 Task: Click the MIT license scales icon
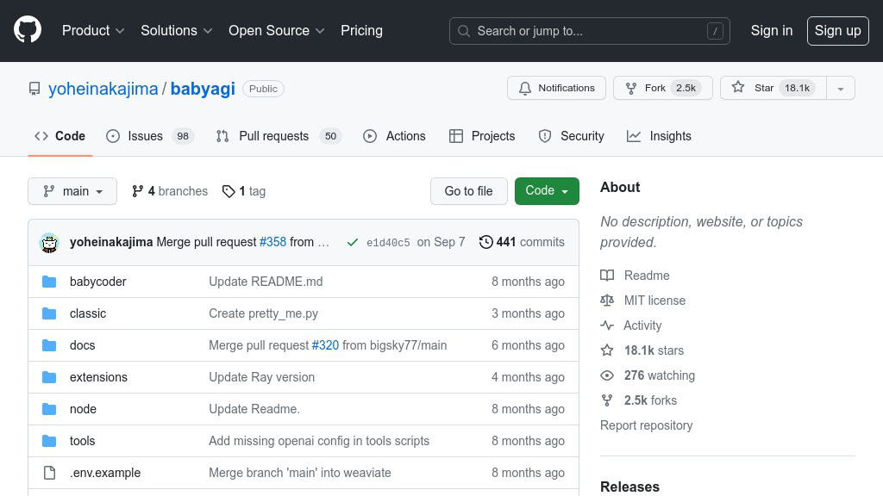(x=608, y=300)
